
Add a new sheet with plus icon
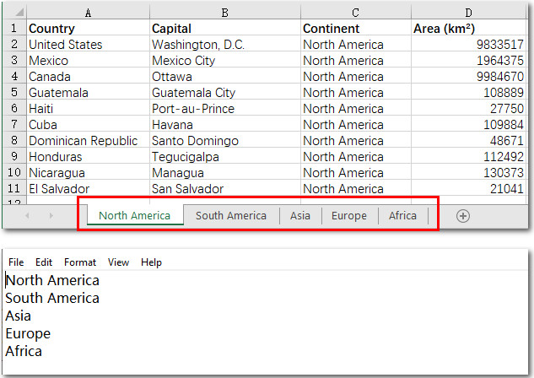point(463,216)
